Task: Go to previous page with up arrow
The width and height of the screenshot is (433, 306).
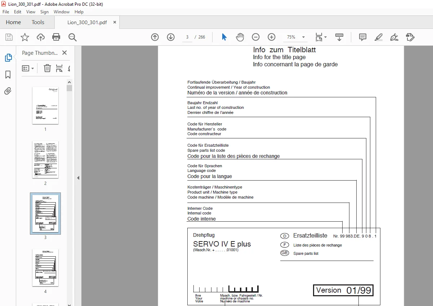Action: pyautogui.click(x=155, y=37)
